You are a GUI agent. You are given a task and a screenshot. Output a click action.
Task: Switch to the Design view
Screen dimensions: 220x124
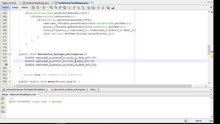click(15, 8)
